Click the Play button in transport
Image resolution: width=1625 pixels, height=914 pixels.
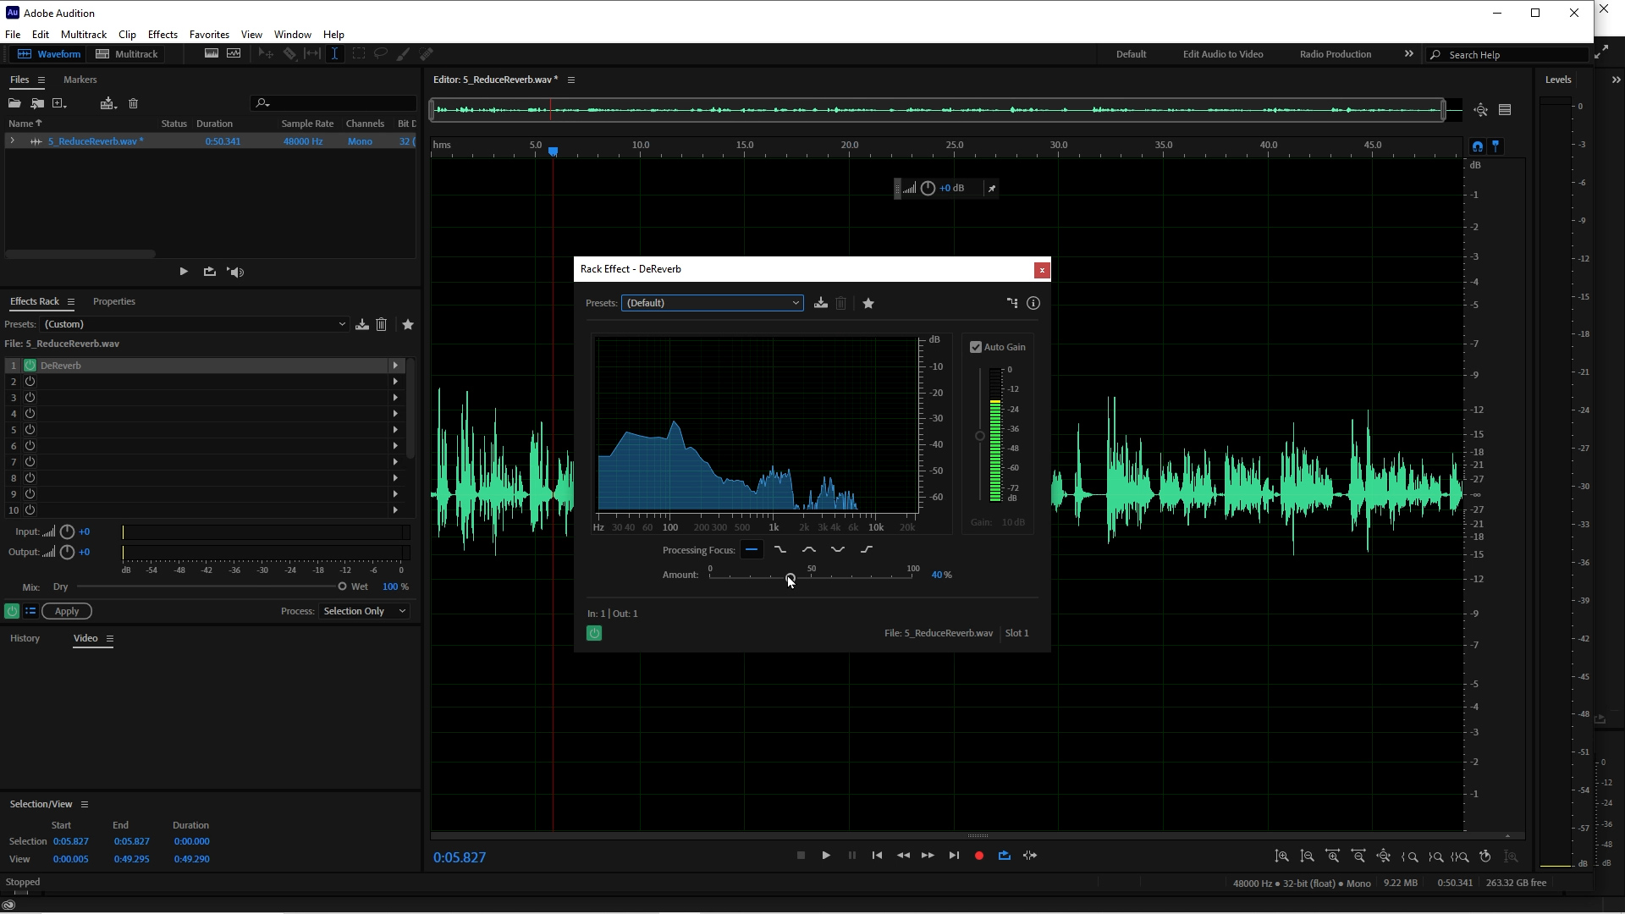point(826,856)
